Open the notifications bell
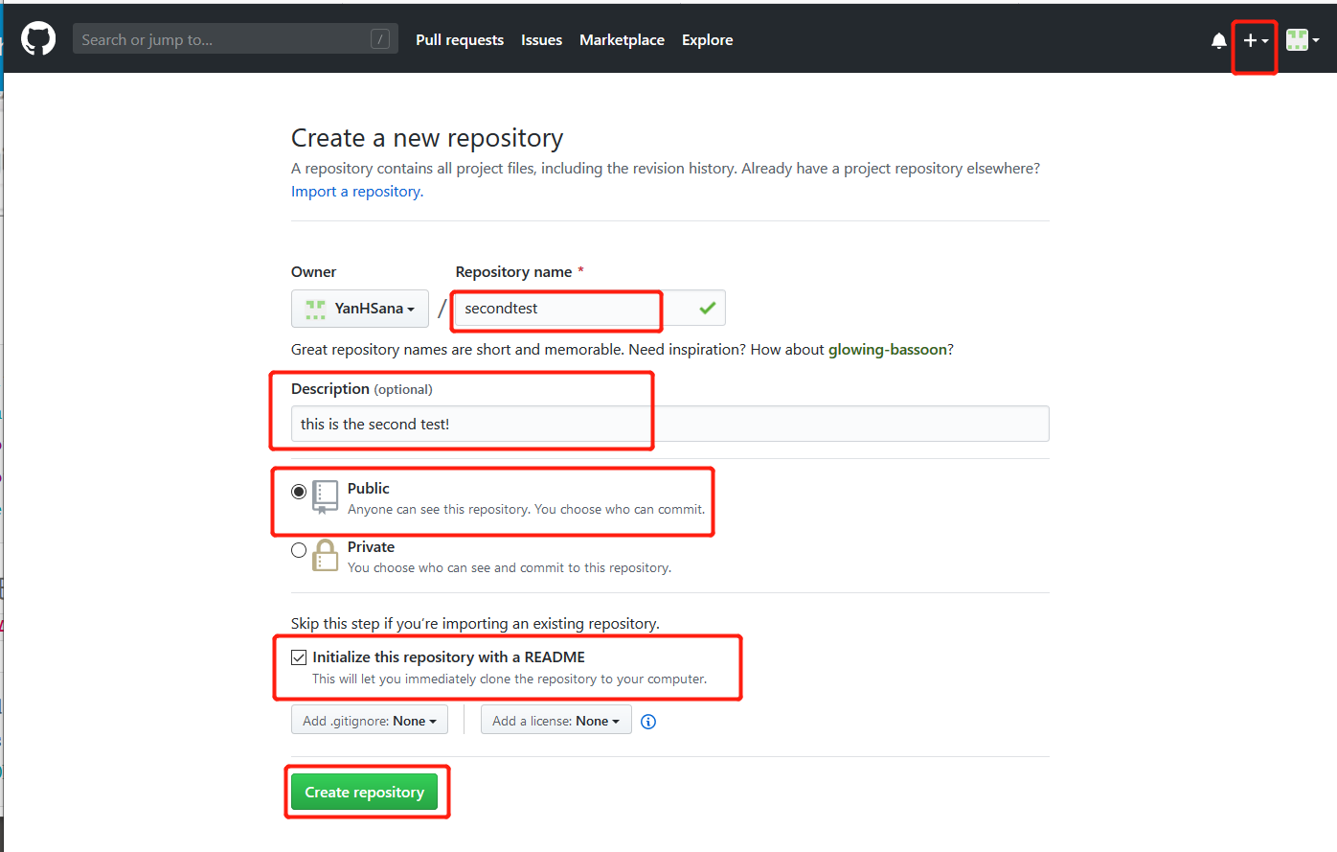Screen dimensions: 1337x852 [1218, 40]
